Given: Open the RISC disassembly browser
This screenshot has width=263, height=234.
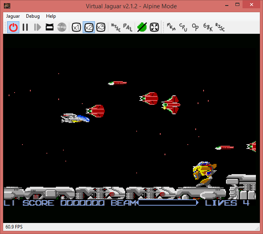Looking at the screenshot, I should tap(220, 27).
